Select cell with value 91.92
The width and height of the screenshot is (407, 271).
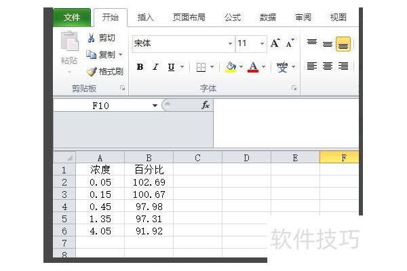pos(149,231)
